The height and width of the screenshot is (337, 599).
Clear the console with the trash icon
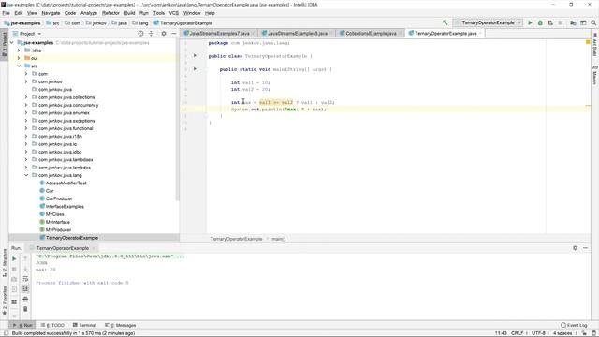click(x=25, y=308)
